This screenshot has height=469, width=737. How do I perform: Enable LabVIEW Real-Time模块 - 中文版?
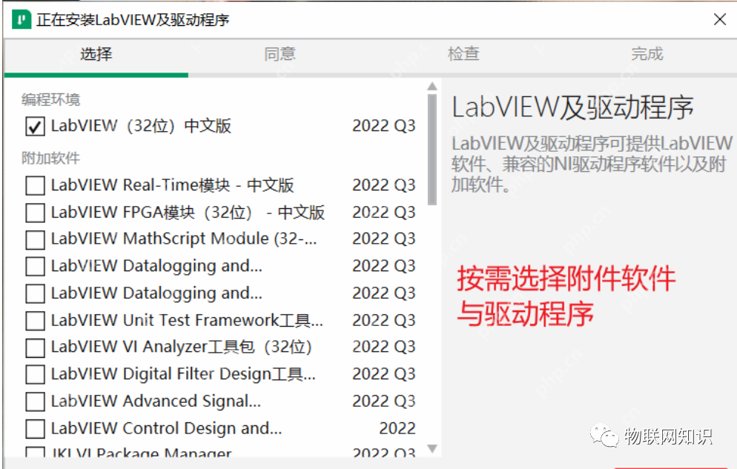click(35, 185)
